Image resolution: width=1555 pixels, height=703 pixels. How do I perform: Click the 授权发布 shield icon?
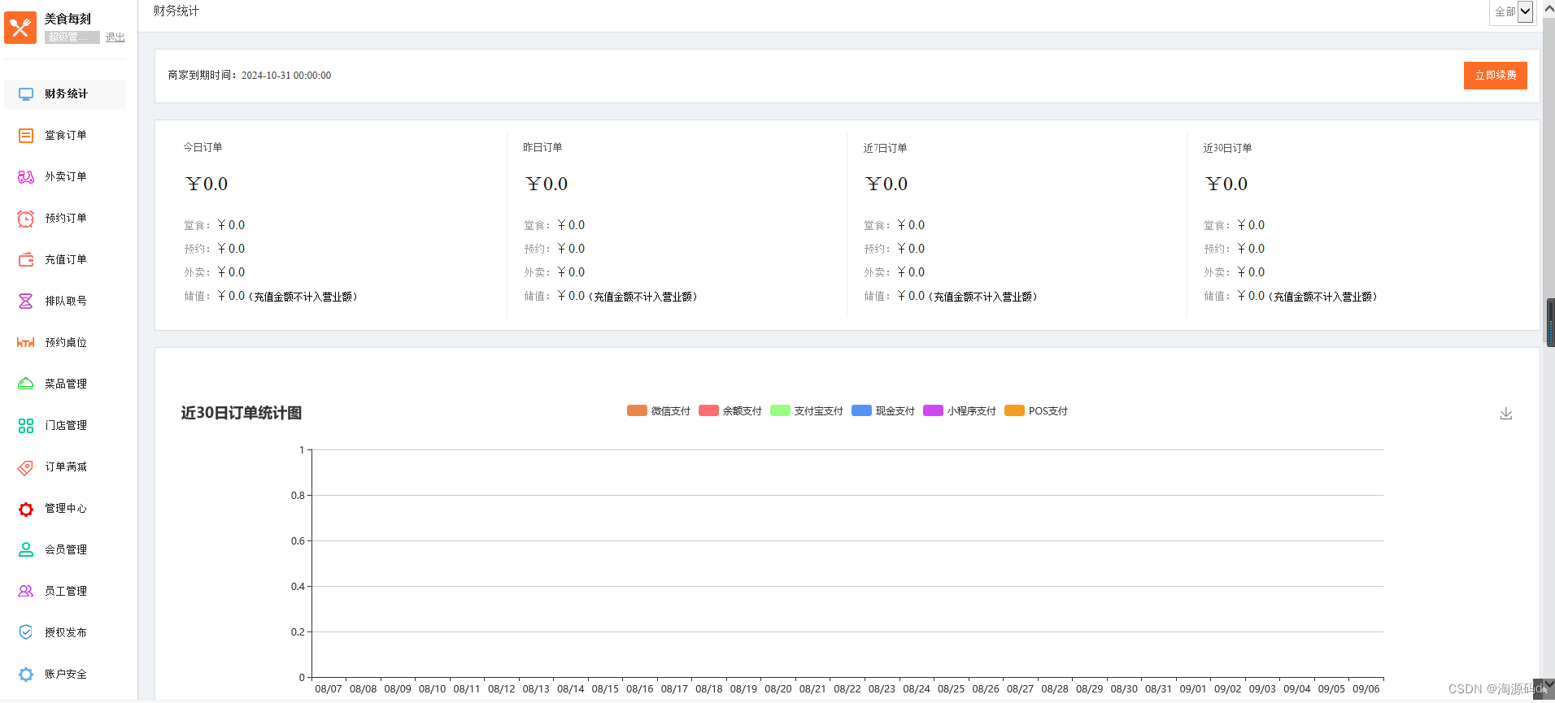coord(26,632)
